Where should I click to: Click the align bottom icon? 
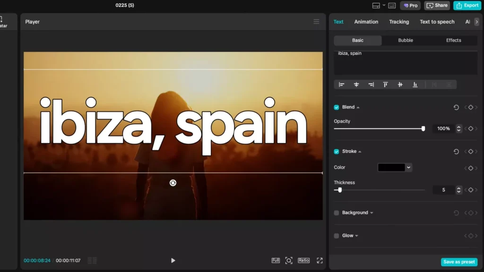(x=415, y=85)
